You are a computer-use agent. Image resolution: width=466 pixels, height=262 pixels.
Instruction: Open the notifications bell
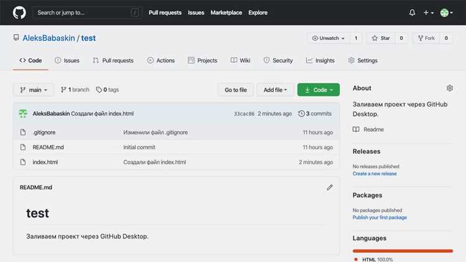412,12
